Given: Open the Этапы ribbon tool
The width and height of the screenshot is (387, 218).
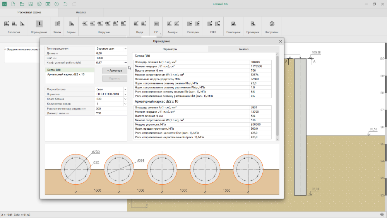Looking at the screenshot, I should pos(57,24).
